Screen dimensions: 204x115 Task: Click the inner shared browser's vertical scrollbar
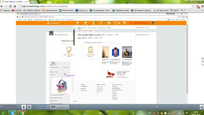187,59
